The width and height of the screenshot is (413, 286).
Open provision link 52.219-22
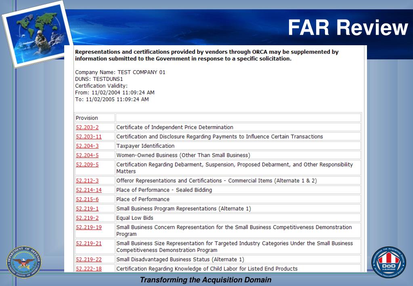coord(89,260)
